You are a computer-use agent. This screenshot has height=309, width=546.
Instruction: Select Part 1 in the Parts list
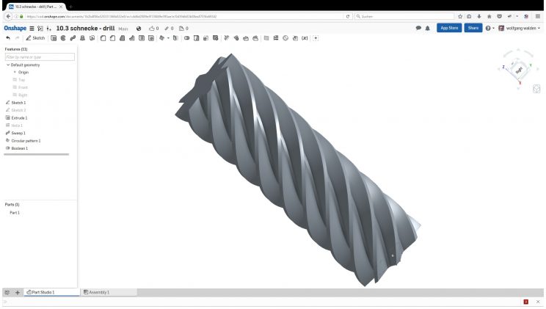coord(15,212)
